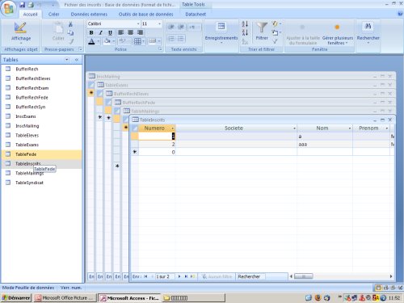The height and width of the screenshot is (303, 404).
Task: Expand the Tables navigation pane dropdown
Action: tap(66, 60)
